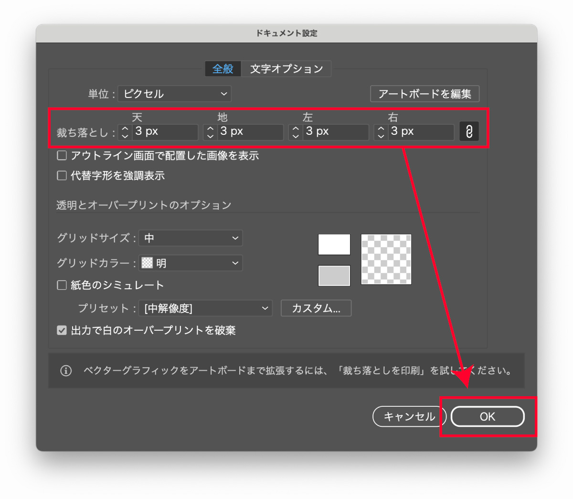
Task: Click the 左 bleed value field
Action: click(335, 132)
